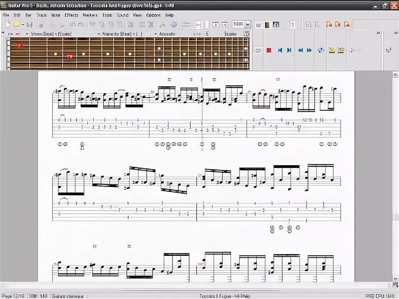
Task: Open the View menu
Action: point(137,15)
